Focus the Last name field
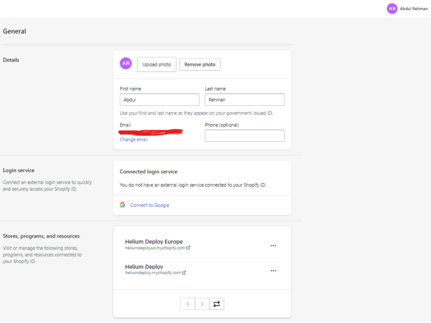Viewport: 431px width, 323px height. [245, 100]
